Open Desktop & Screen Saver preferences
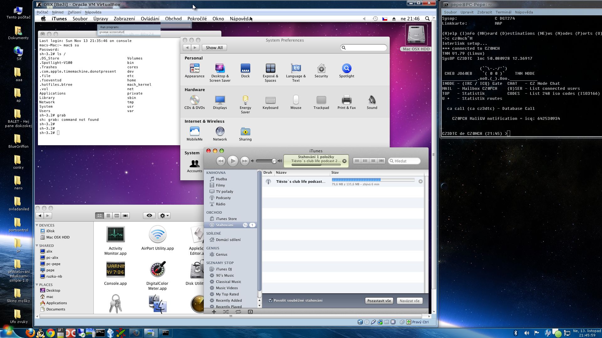Image resolution: width=602 pixels, height=338 pixels. click(220, 73)
